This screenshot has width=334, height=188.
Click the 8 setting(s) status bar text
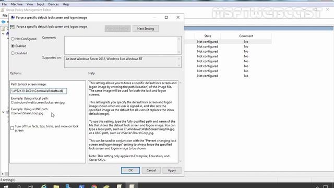coord(8,180)
